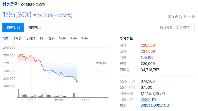The height and width of the screenshot is (111, 198).
Task: Click the current price marker dot on chart
Action: click(77, 82)
